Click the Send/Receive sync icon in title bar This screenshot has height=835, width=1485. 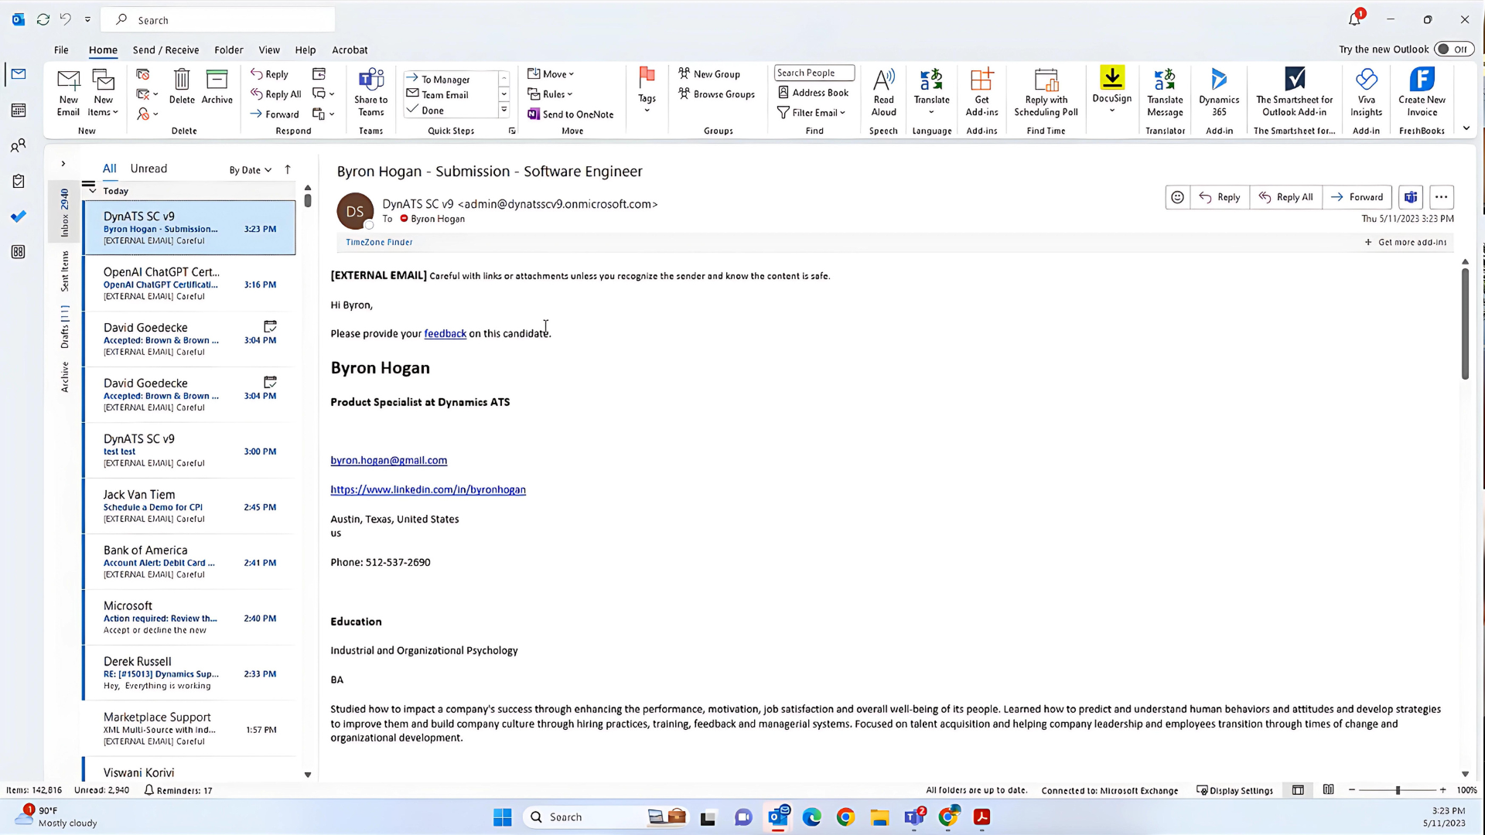tap(43, 19)
